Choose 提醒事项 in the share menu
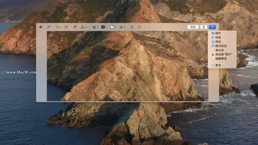258x145 pixels. [x=222, y=59]
